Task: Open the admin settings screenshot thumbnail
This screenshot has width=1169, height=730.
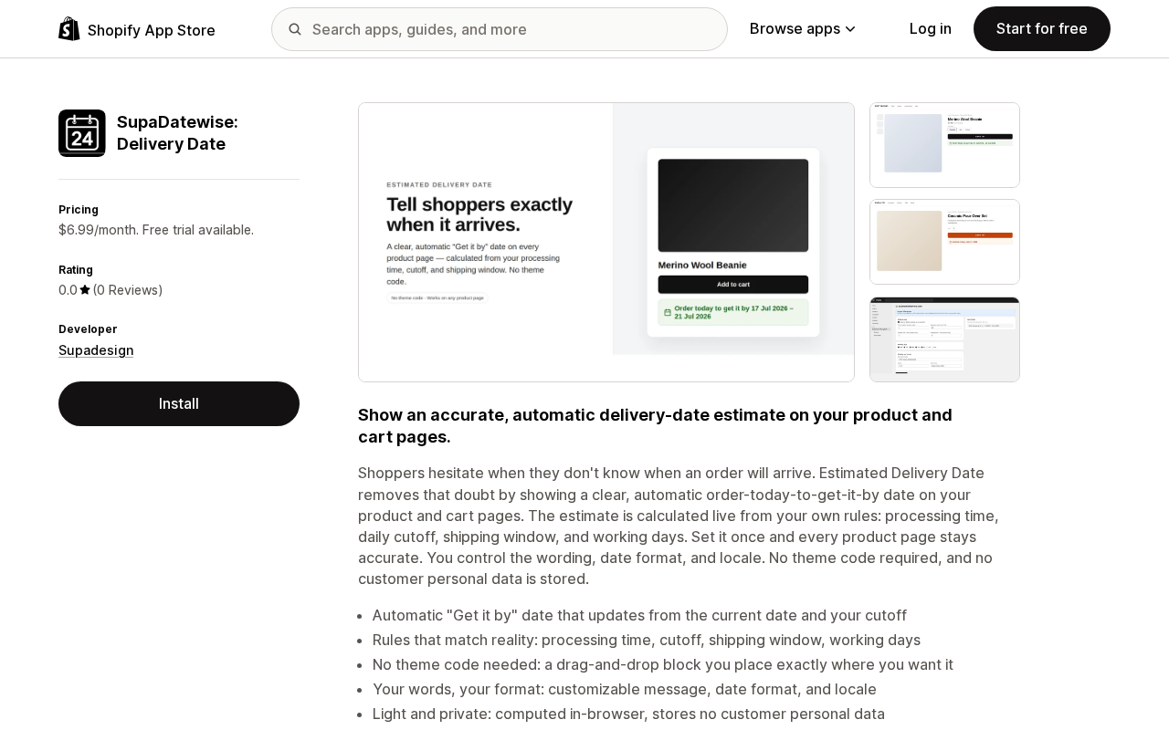Action: pyautogui.click(x=944, y=339)
